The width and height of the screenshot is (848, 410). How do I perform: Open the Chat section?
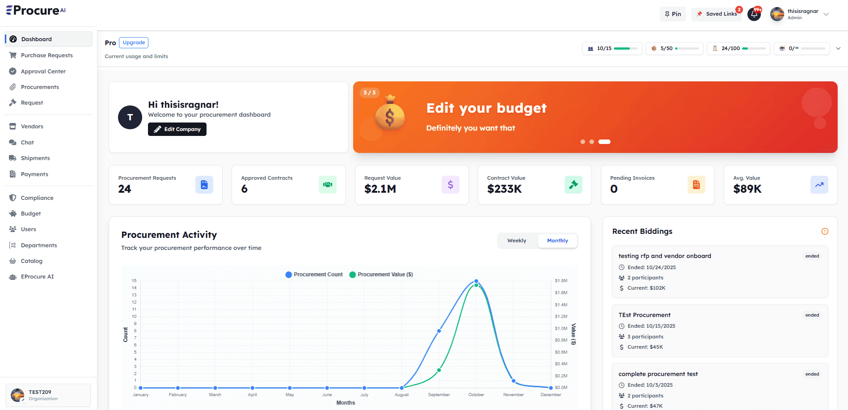pyautogui.click(x=27, y=142)
